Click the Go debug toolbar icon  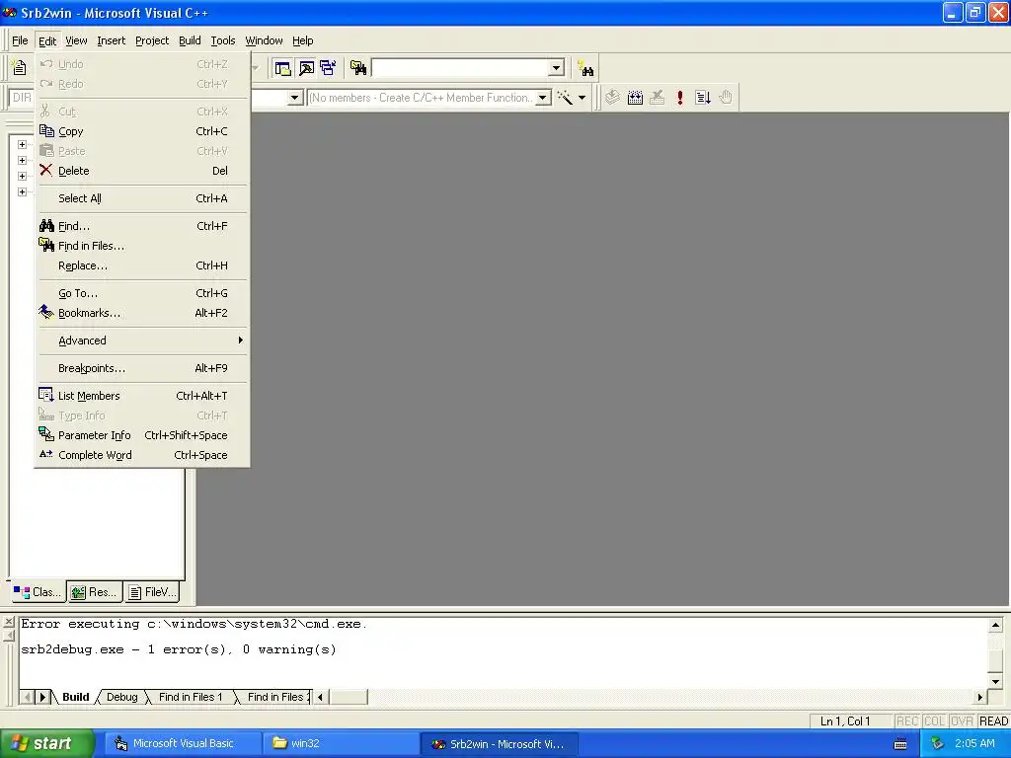[703, 98]
